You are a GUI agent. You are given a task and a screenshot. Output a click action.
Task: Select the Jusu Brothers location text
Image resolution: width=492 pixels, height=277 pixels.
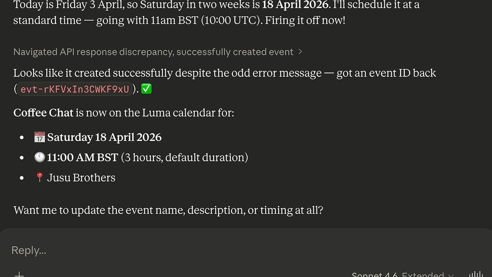tap(81, 177)
